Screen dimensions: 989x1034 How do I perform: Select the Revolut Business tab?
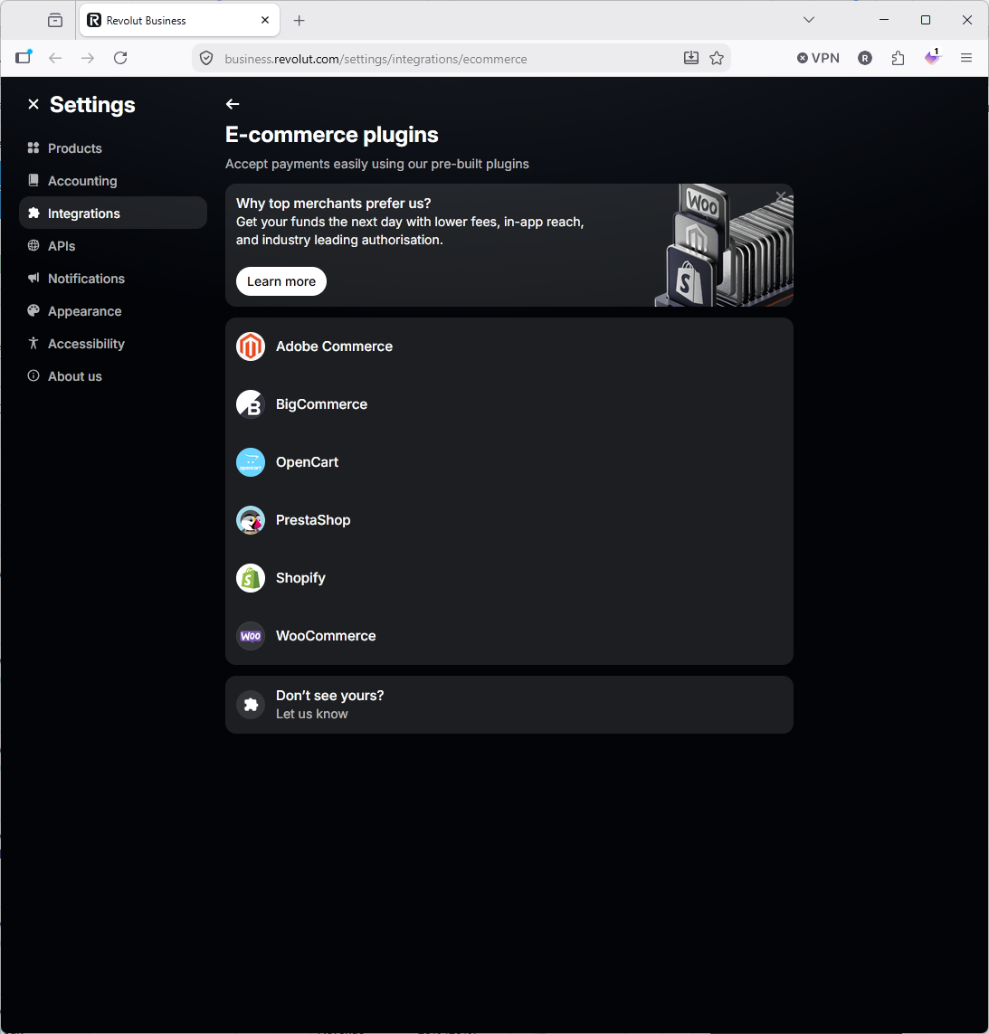point(179,21)
